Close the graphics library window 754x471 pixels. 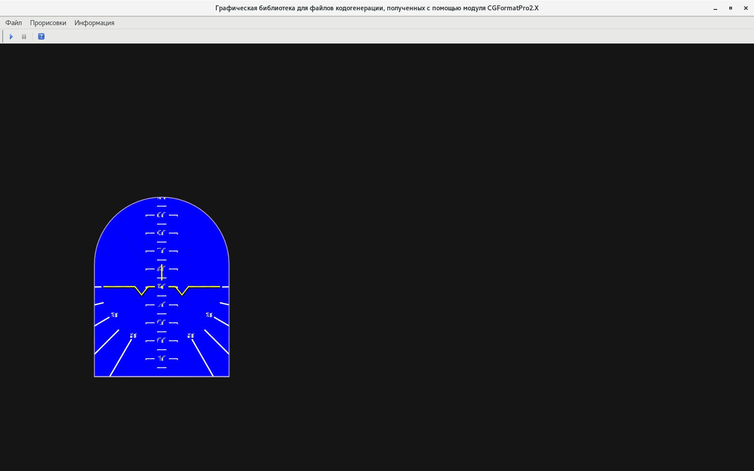(x=746, y=8)
